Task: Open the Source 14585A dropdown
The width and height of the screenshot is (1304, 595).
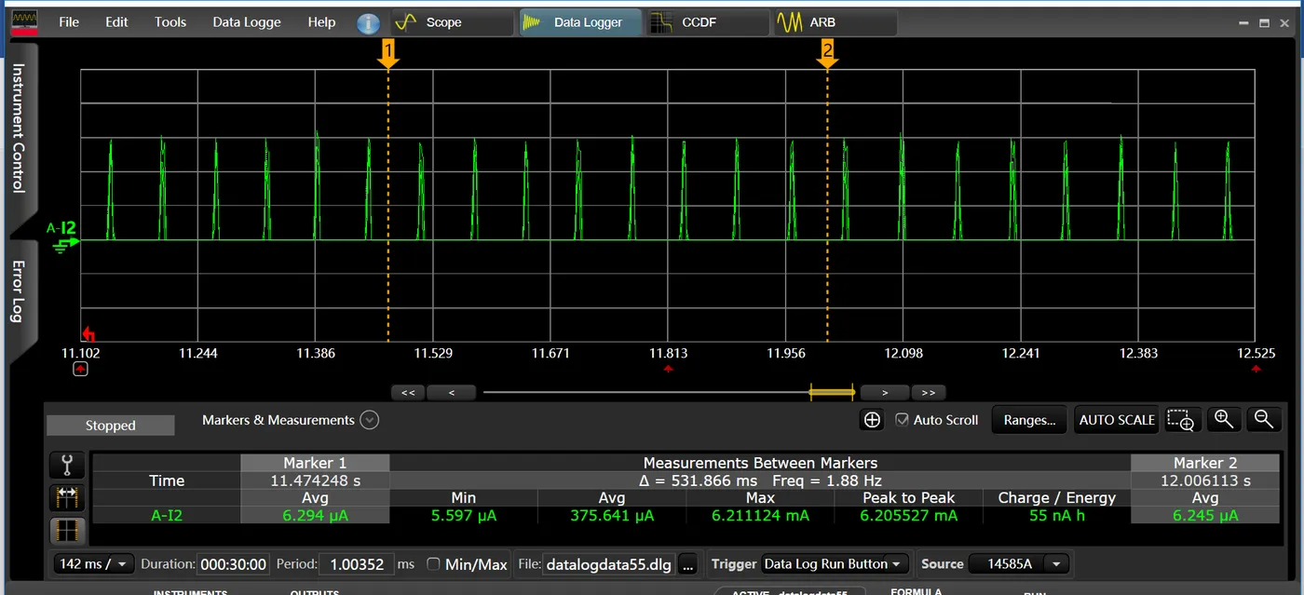Action: (x=1056, y=564)
